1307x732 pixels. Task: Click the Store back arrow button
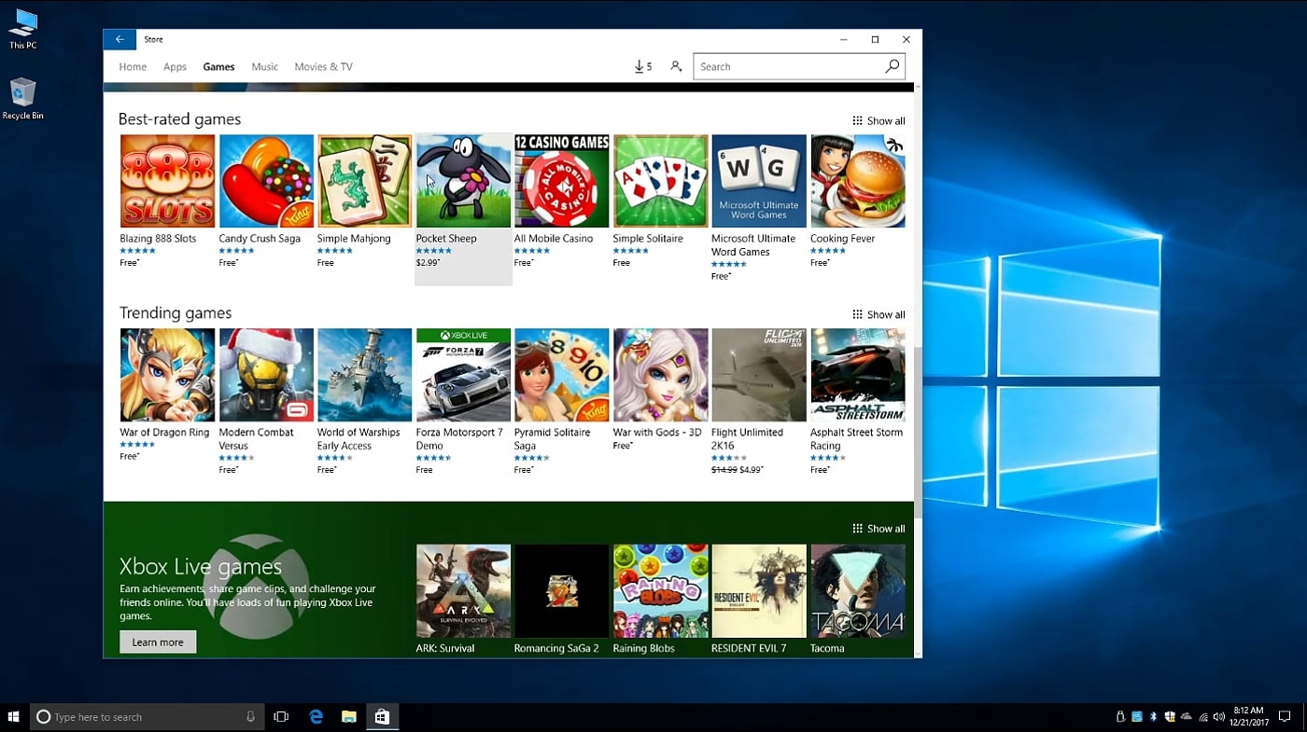[119, 39]
